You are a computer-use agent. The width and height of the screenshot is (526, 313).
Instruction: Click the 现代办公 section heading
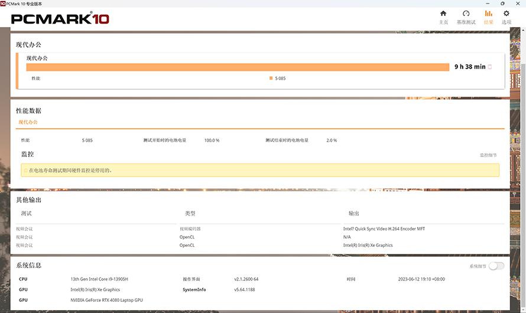[28, 44]
